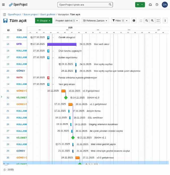Viewport: 170px width, 175px height.
Task: Go to OpenProject home via logo
Action: (18, 5)
